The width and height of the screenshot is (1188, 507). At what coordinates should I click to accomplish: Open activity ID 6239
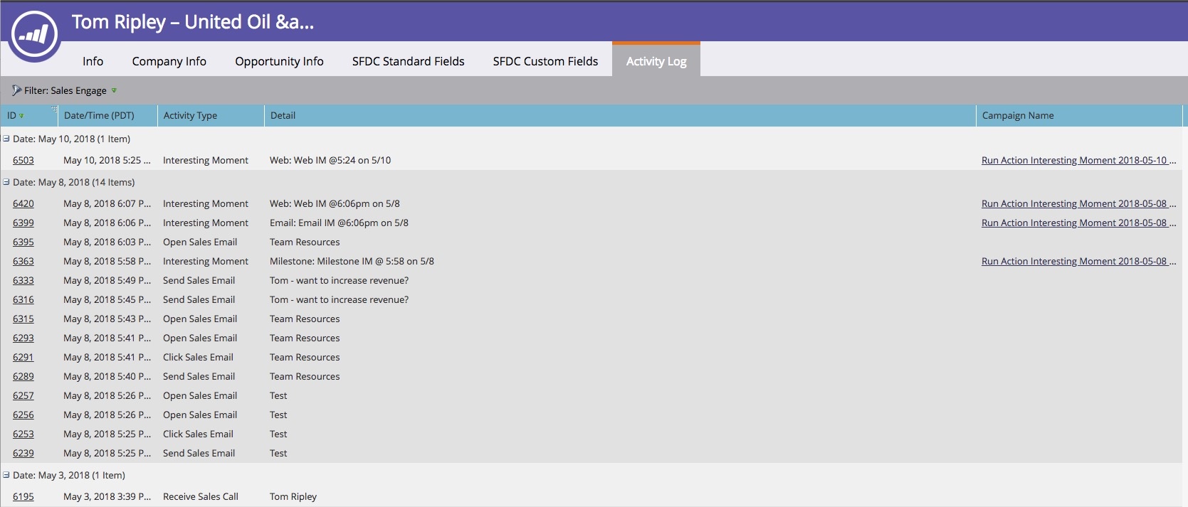click(x=23, y=453)
